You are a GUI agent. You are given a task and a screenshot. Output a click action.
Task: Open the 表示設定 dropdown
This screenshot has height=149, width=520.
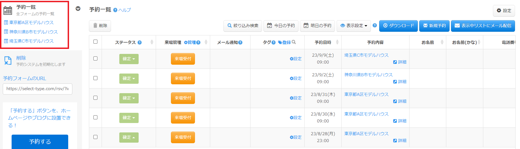pos(353,26)
